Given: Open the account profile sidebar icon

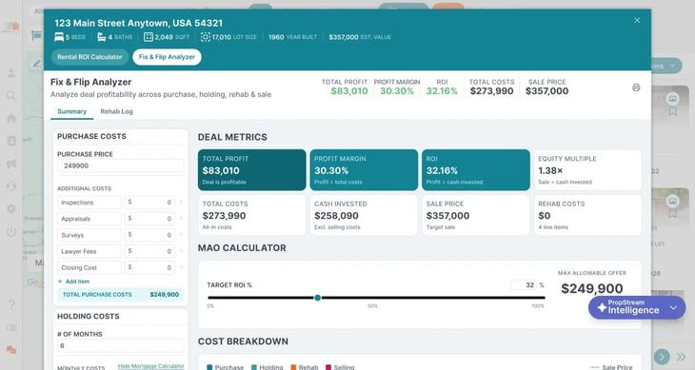Looking at the screenshot, I should pos(11,72).
